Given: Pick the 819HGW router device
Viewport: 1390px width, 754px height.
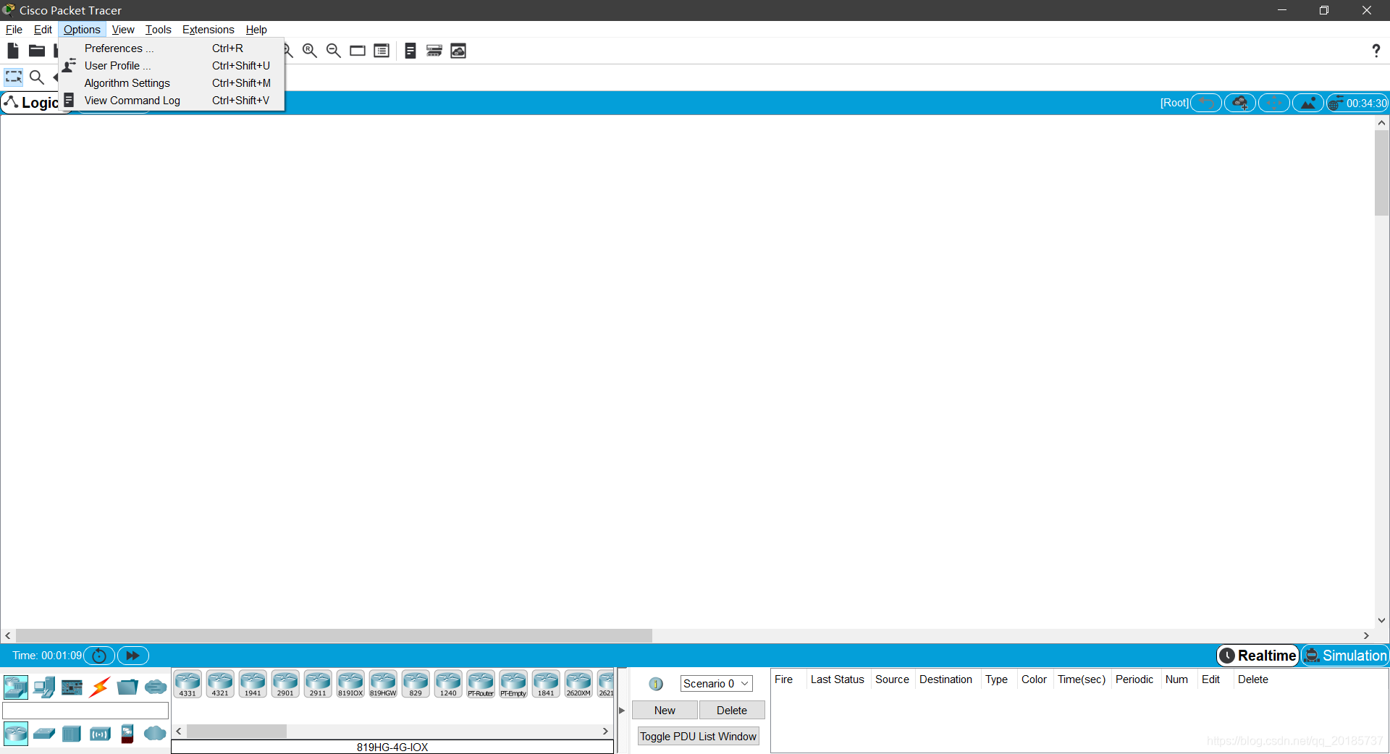Looking at the screenshot, I should pos(383,684).
